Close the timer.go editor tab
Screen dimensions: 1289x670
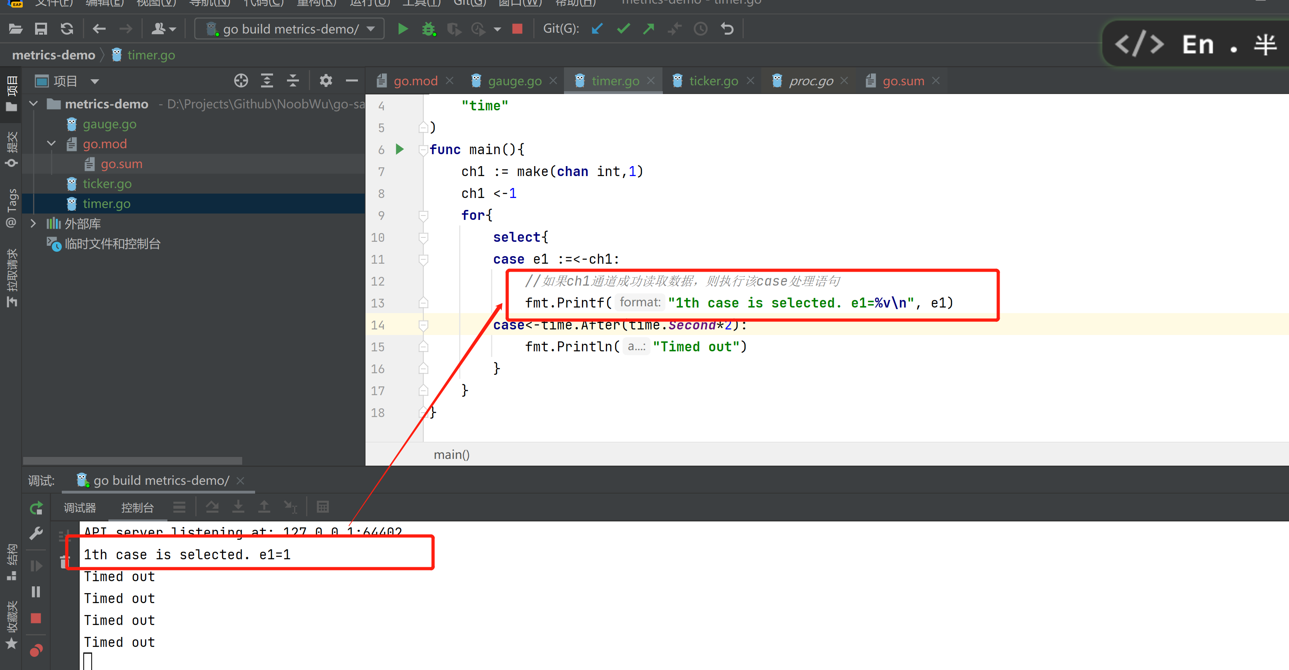(x=651, y=80)
